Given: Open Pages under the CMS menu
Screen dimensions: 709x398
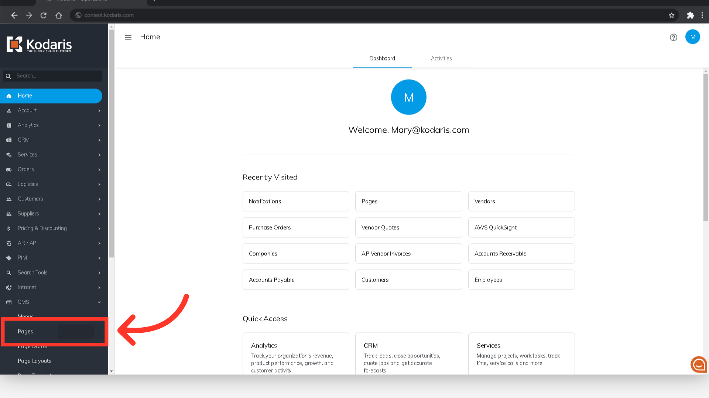Looking at the screenshot, I should click(25, 331).
